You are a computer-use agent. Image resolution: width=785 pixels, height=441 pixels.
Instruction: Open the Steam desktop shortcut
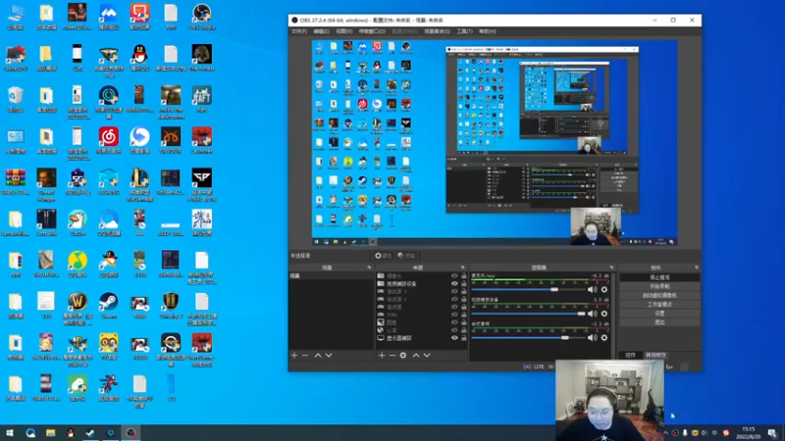(x=109, y=305)
